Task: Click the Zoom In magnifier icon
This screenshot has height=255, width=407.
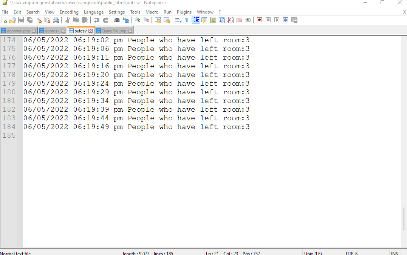Action: (138, 20)
